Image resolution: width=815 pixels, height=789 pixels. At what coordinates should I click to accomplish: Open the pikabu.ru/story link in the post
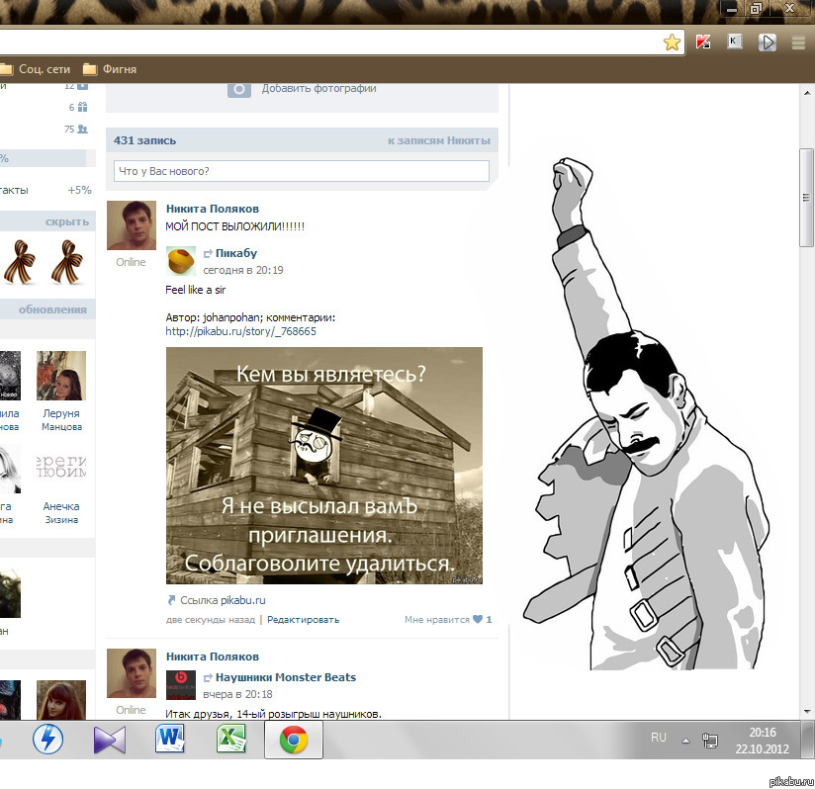pyautogui.click(x=240, y=331)
